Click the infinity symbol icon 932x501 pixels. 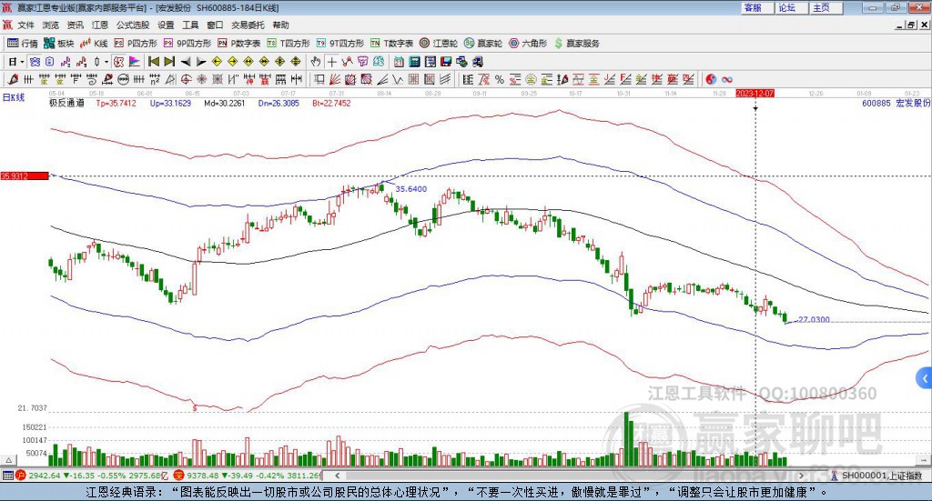coord(726,79)
